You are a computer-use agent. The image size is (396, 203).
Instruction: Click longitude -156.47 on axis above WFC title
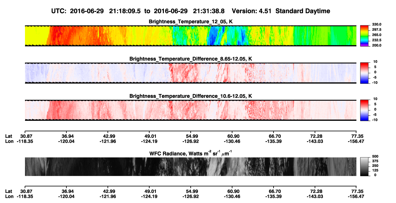(355, 141)
